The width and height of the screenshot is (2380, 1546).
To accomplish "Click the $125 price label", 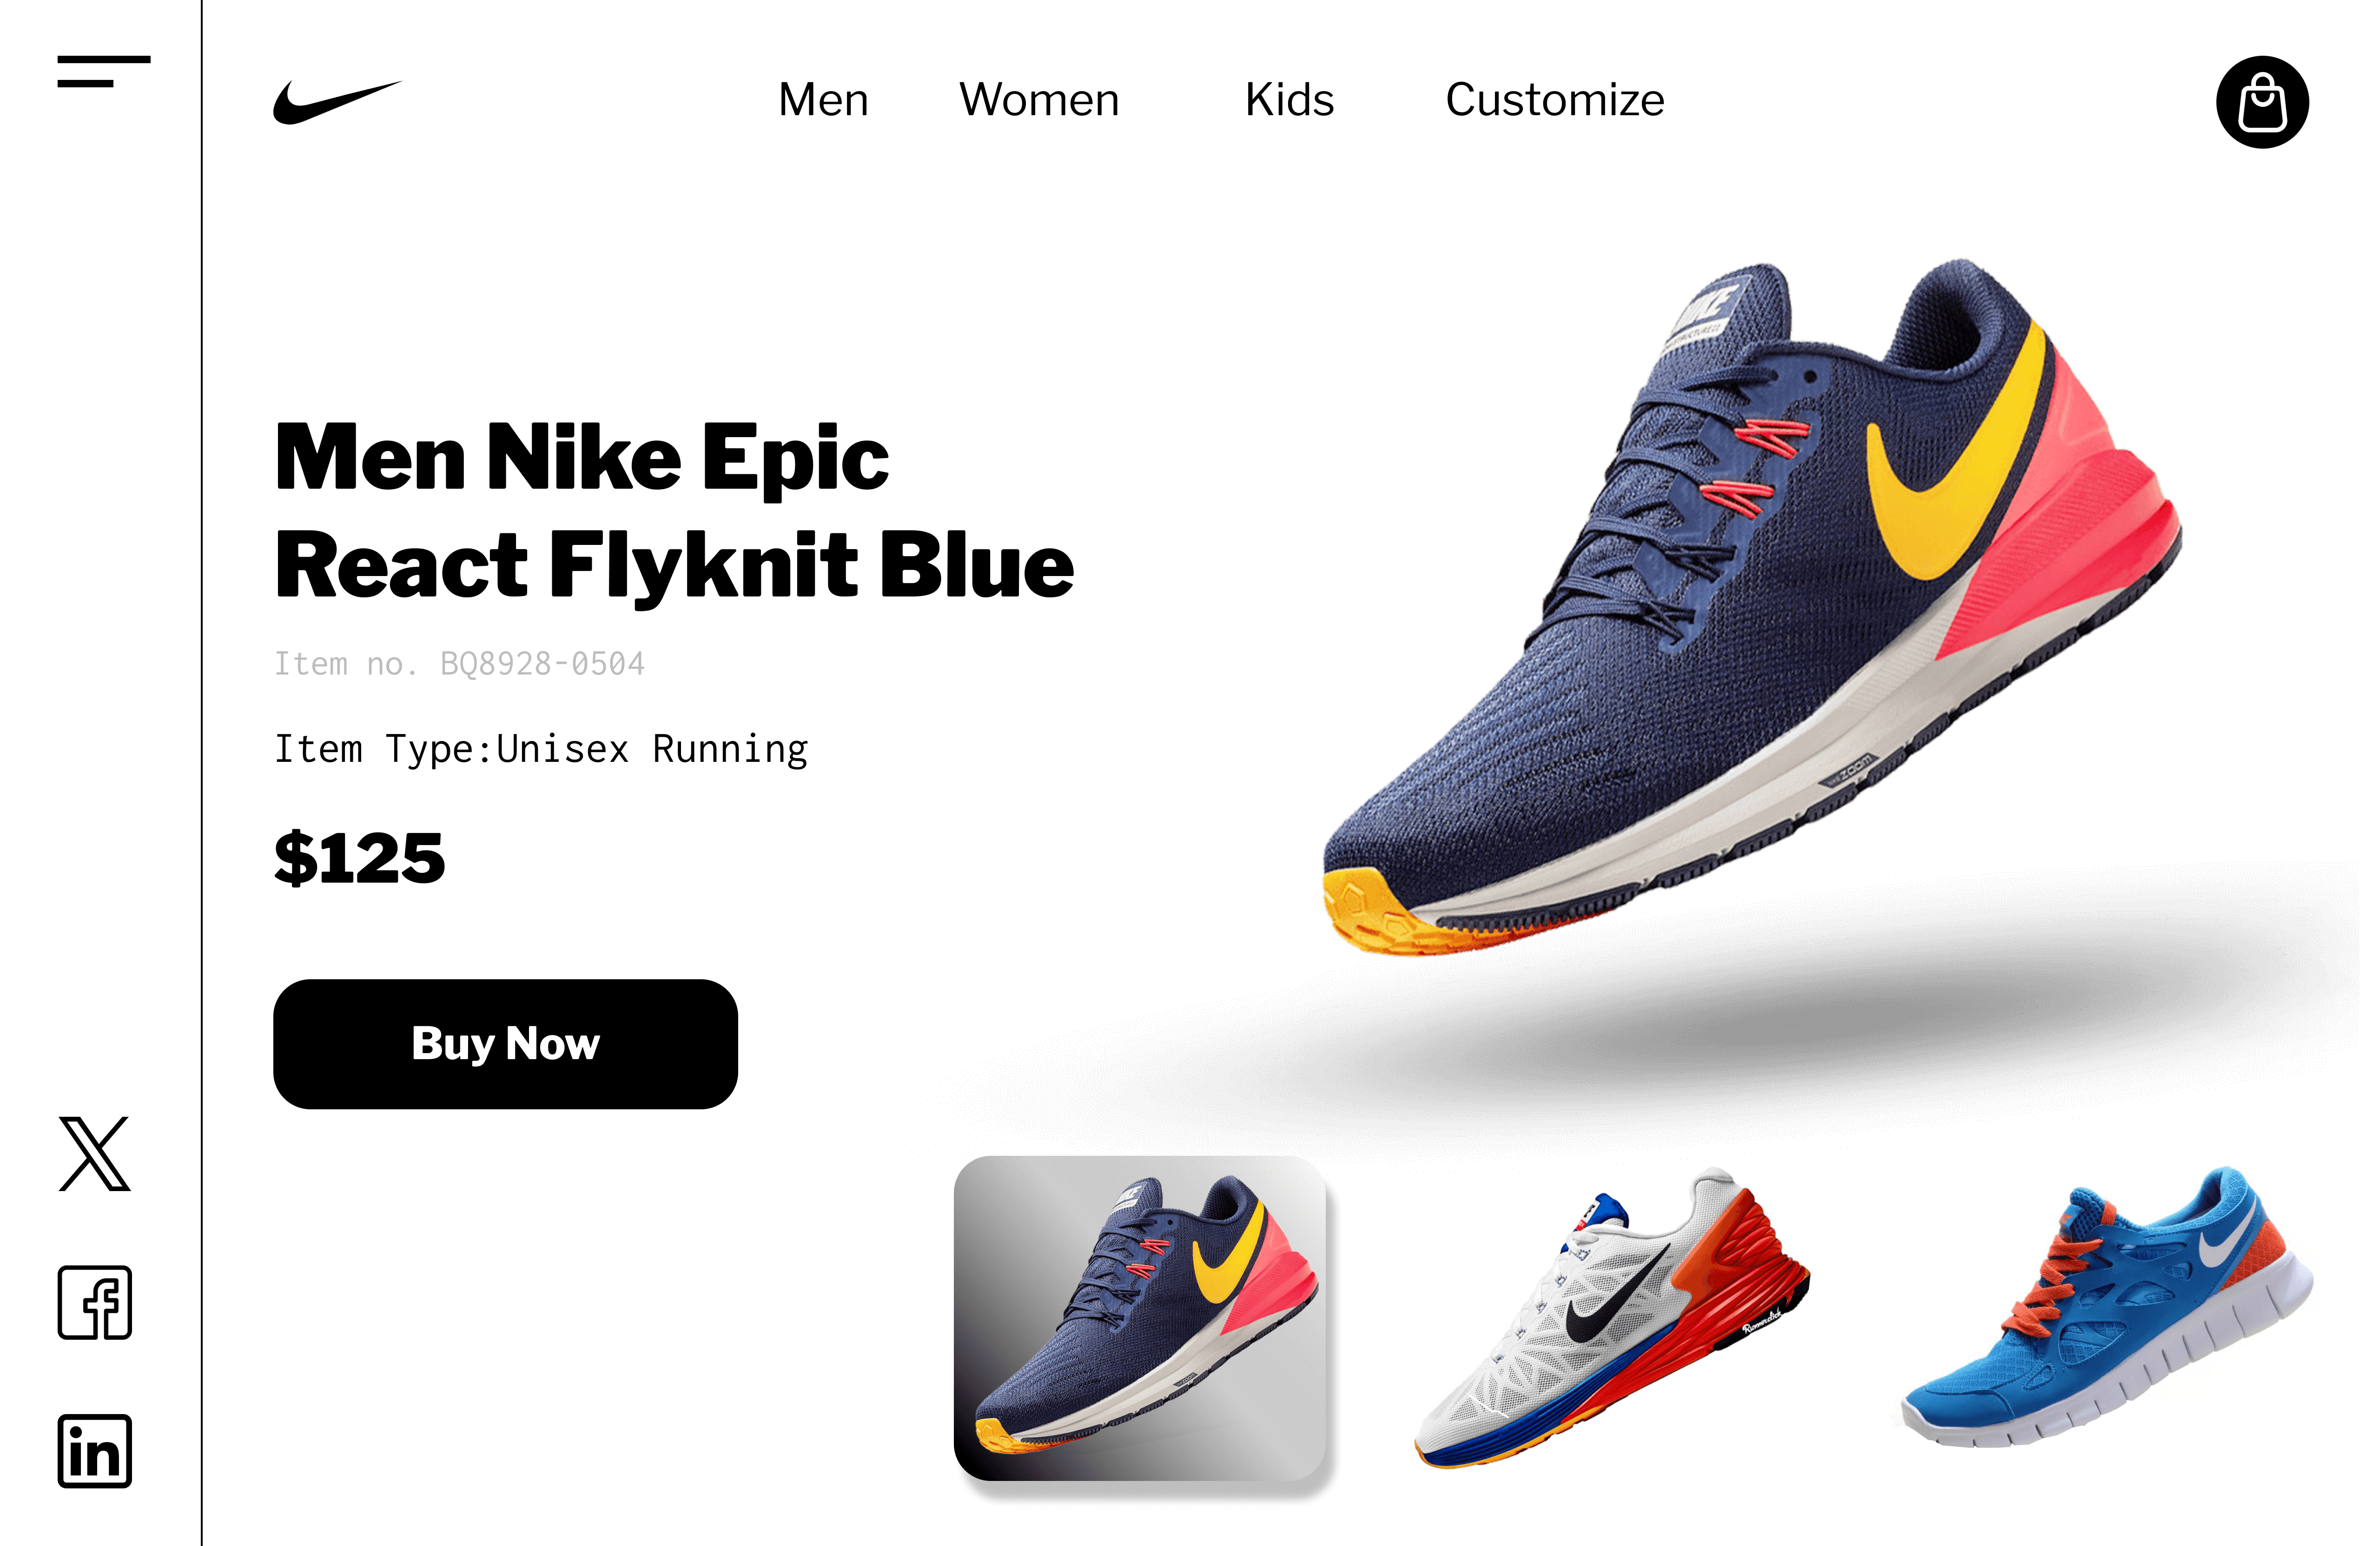I will coord(359,858).
